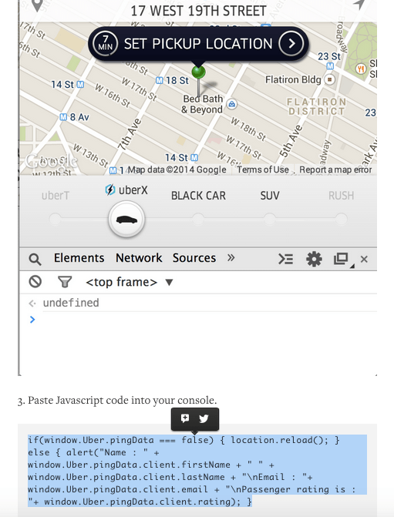Close the DevTools panel

(x=364, y=260)
